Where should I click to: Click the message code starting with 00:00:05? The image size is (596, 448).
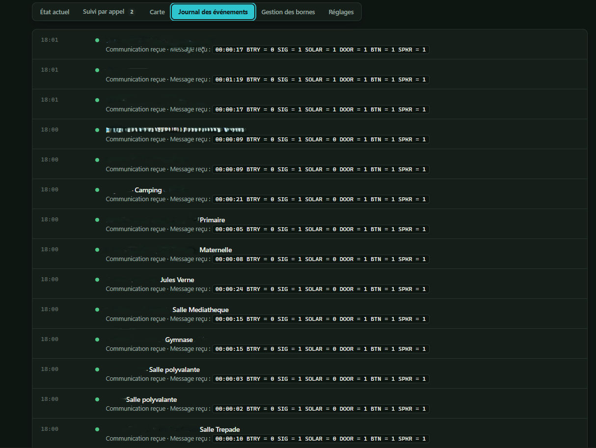coord(321,229)
